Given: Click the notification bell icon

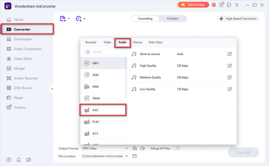Looking at the screenshot, I should point(18,159).
